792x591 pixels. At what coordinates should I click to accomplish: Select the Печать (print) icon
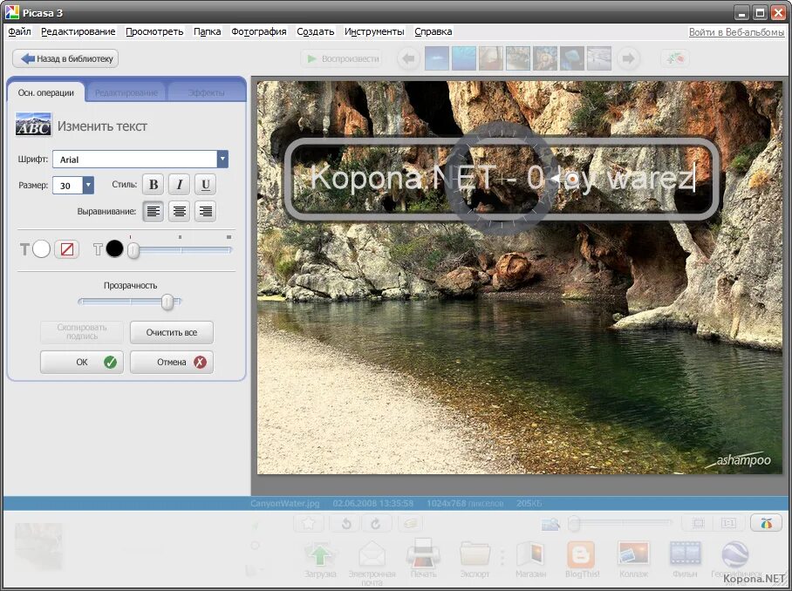coord(424,553)
